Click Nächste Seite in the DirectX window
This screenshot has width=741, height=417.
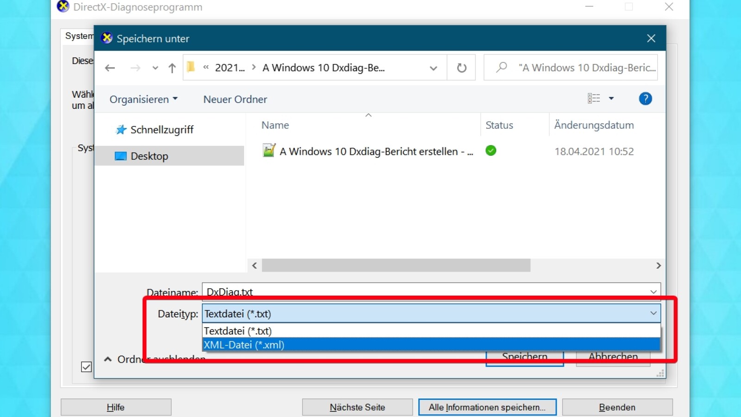click(x=358, y=407)
